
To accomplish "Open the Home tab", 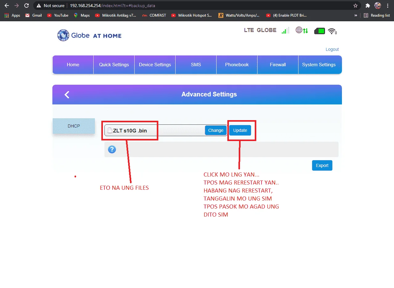I will 73,65.
